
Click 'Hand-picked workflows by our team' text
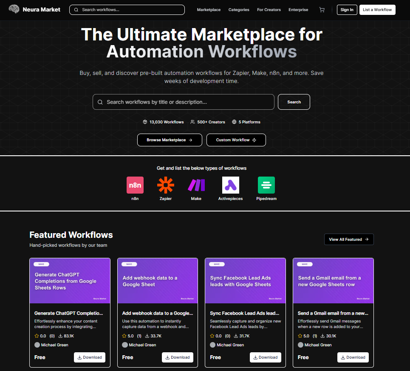coord(68,245)
